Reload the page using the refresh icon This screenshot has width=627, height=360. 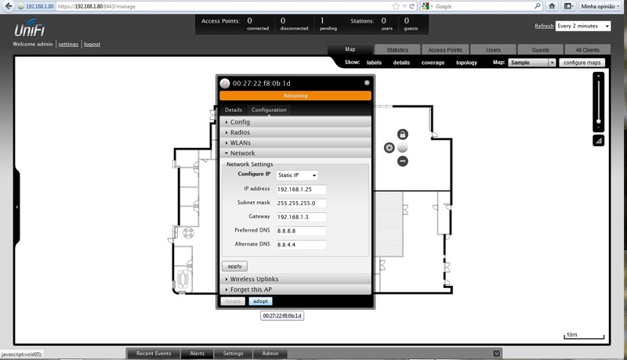click(x=412, y=6)
